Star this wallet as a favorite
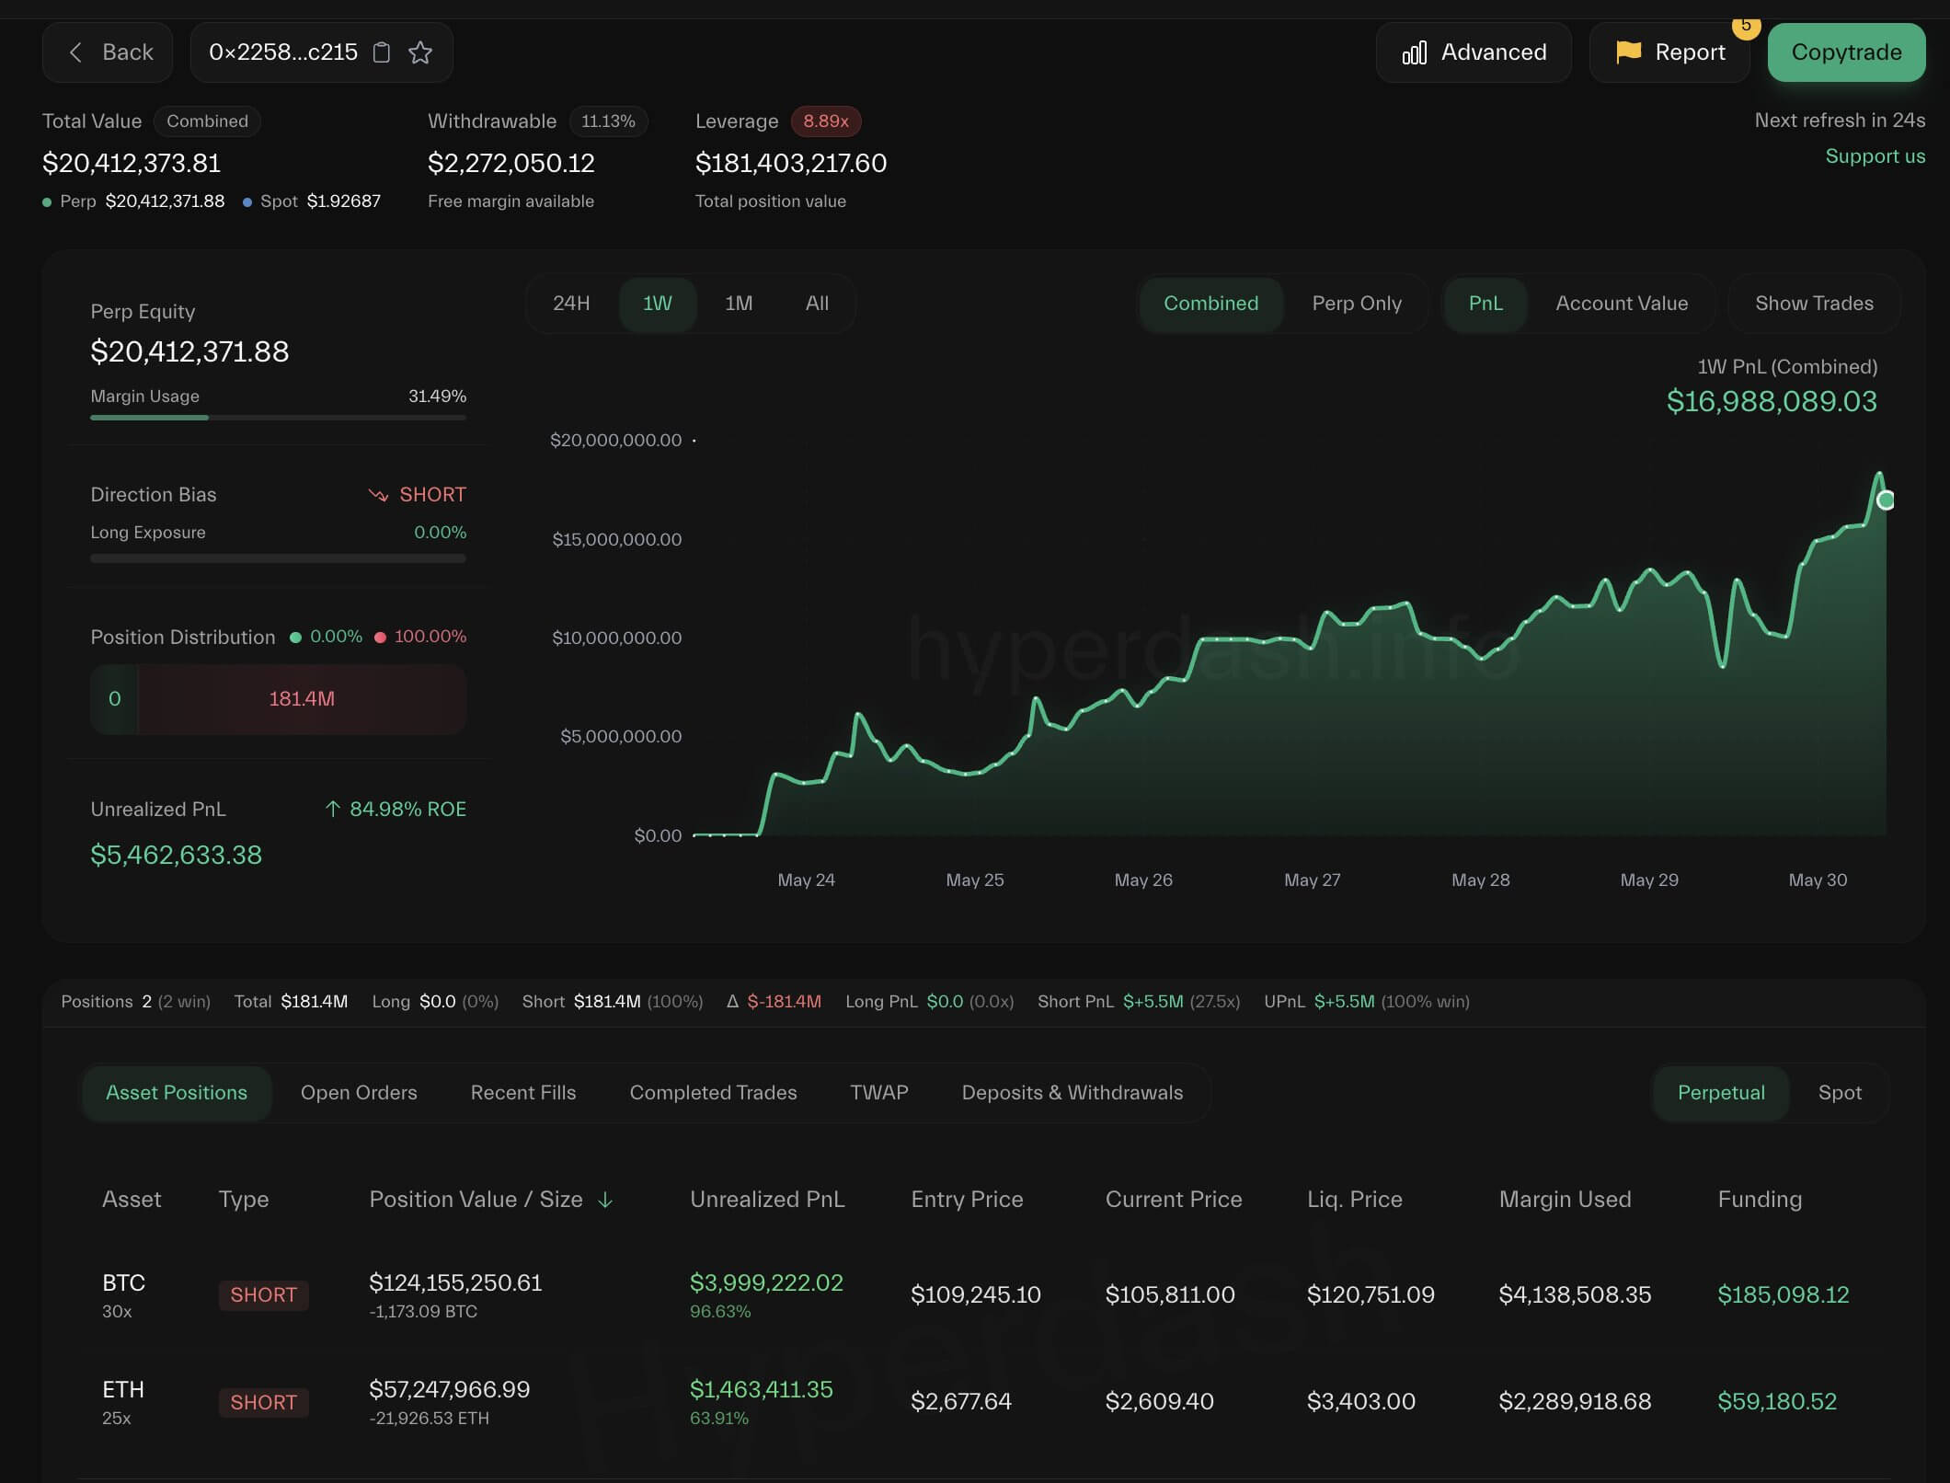1950x1483 pixels. click(421, 52)
